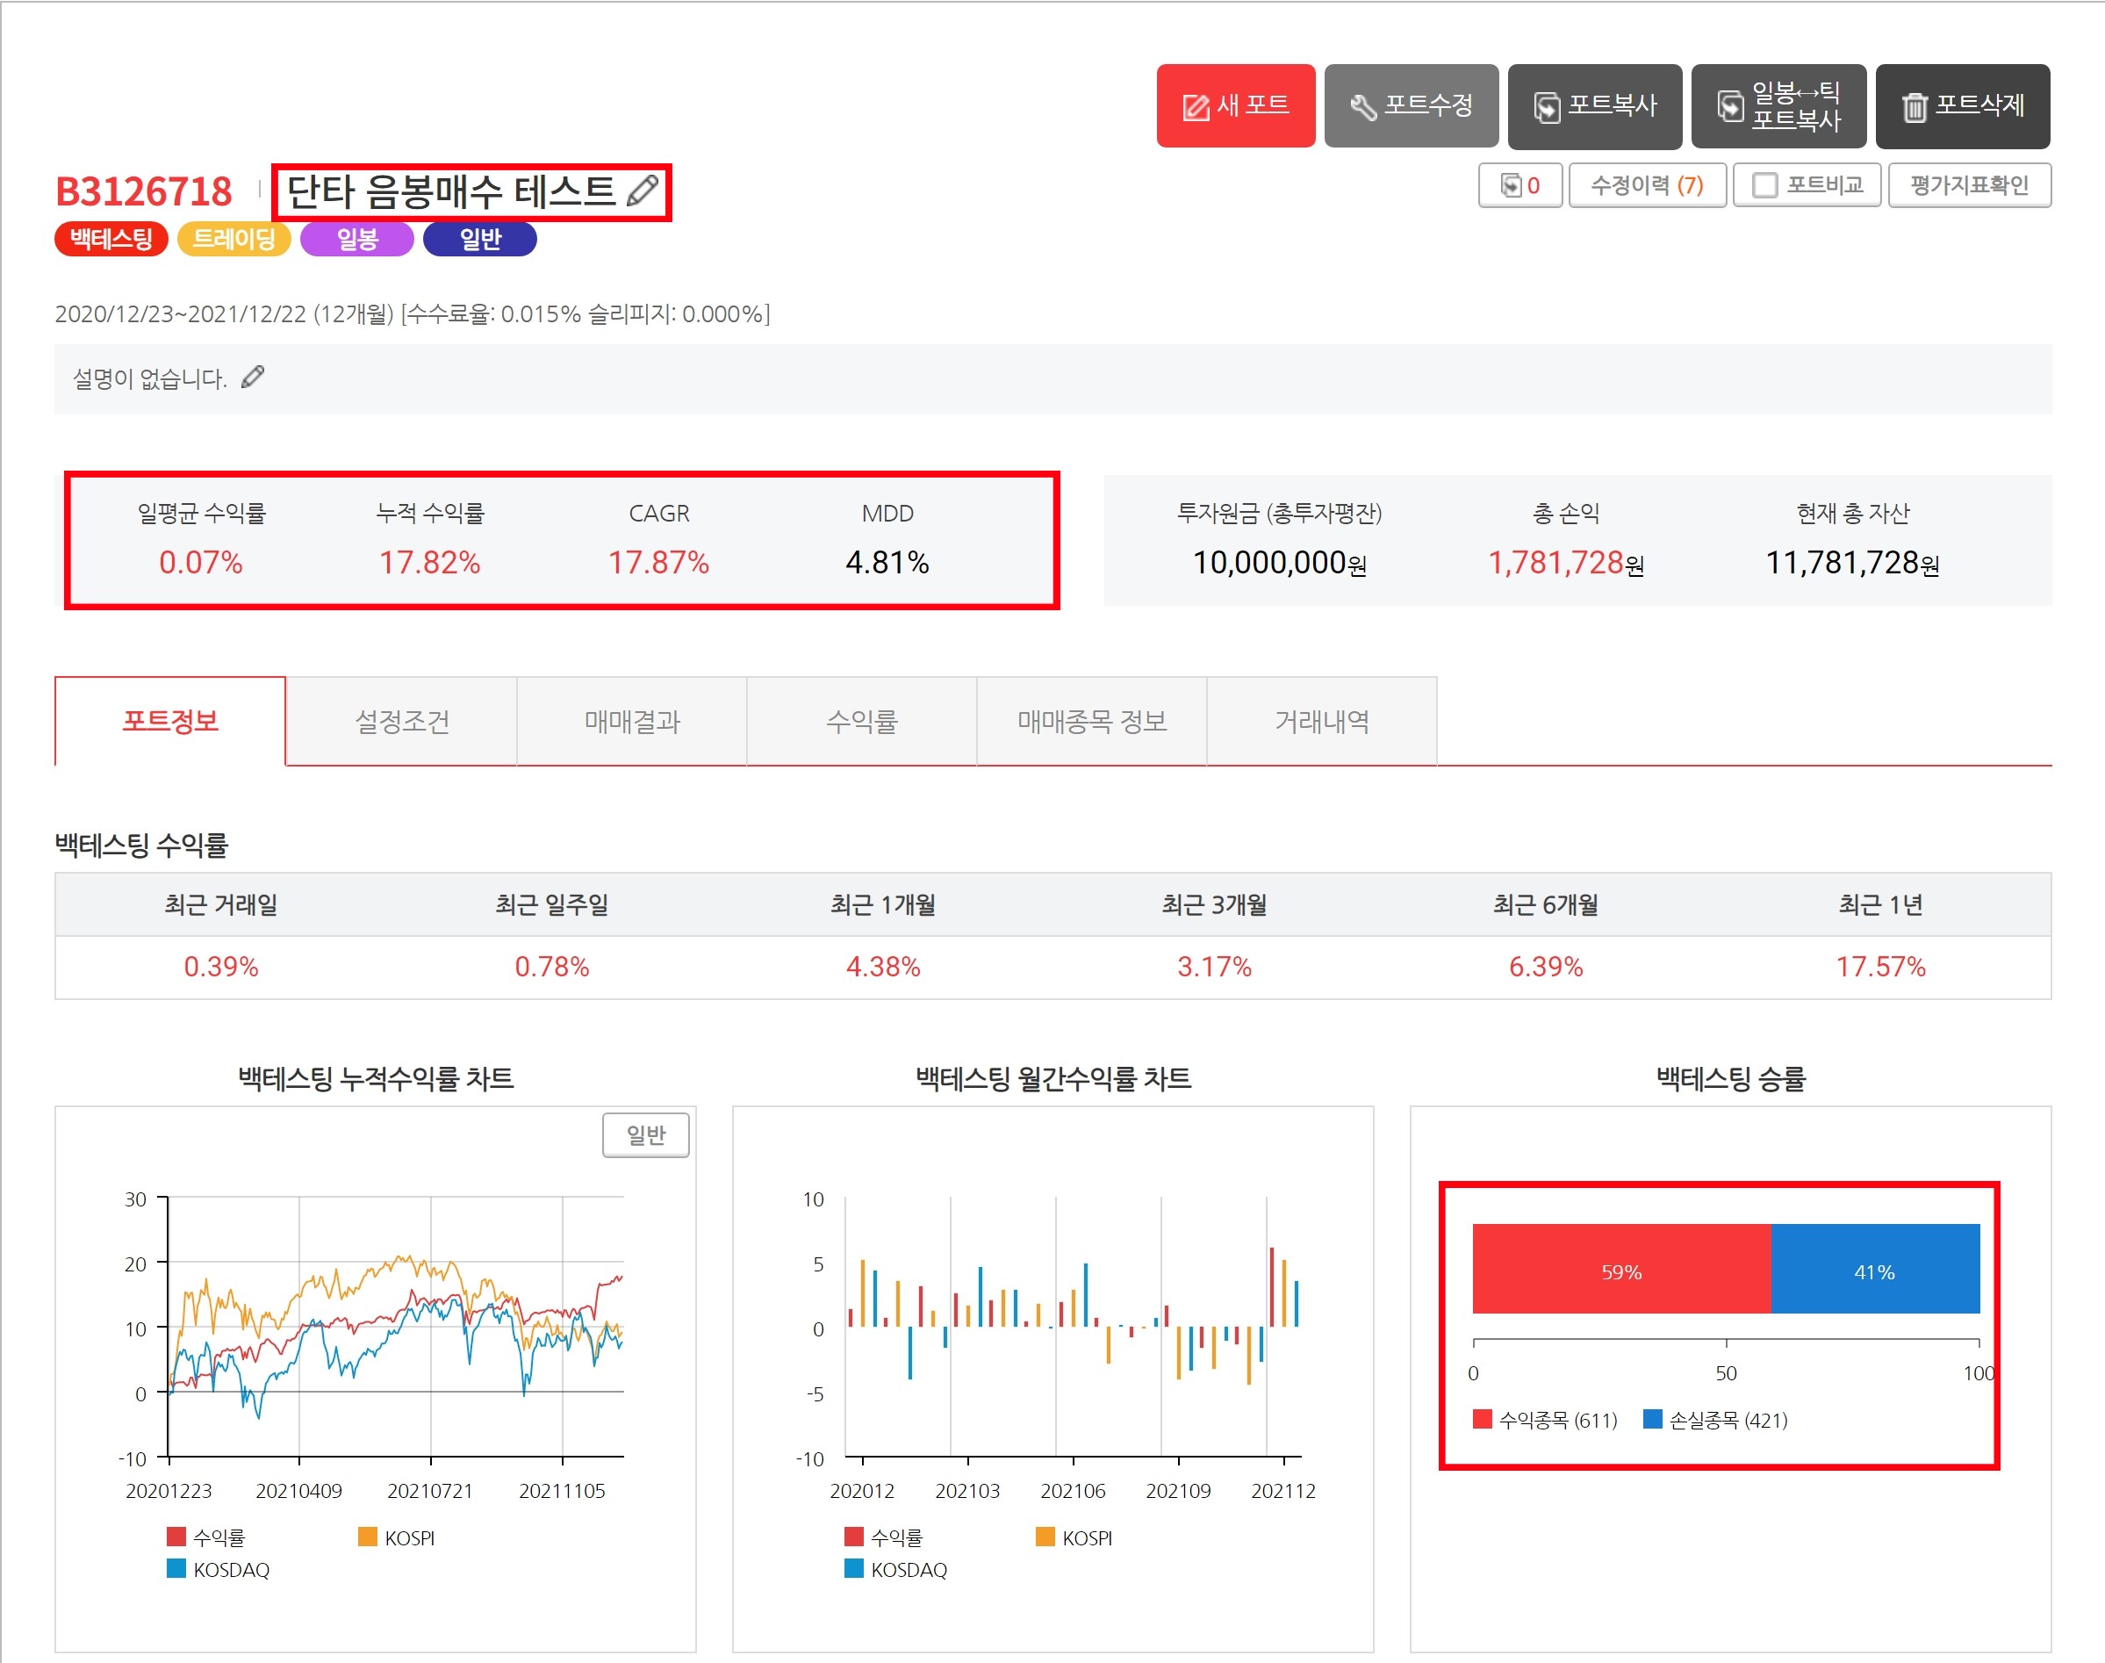The height and width of the screenshot is (1663, 2105).
Task: Click the 포트복사 button
Action: click(x=1594, y=105)
